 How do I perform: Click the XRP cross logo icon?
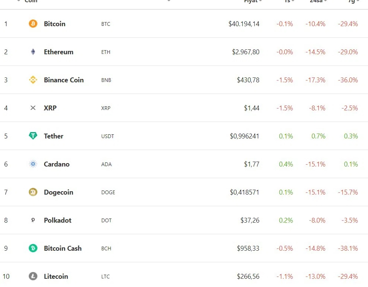(x=33, y=108)
